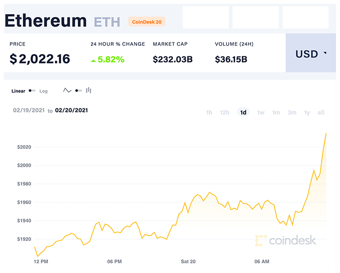Screen dimensions: 340x273
Task: Switch to the 1h time range
Action: [209, 112]
